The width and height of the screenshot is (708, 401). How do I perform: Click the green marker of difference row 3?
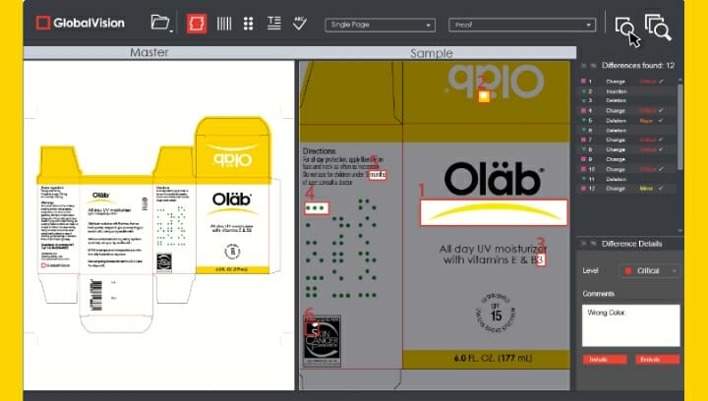[x=583, y=100]
